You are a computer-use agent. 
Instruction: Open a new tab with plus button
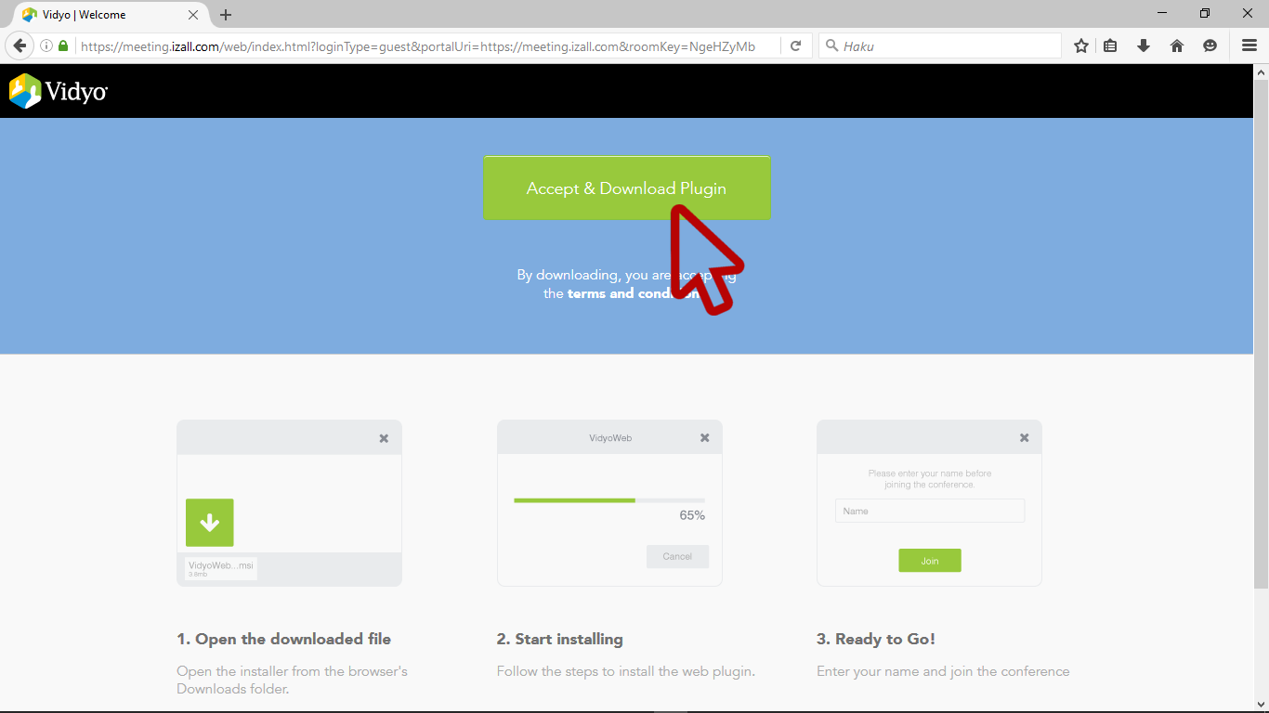226,15
